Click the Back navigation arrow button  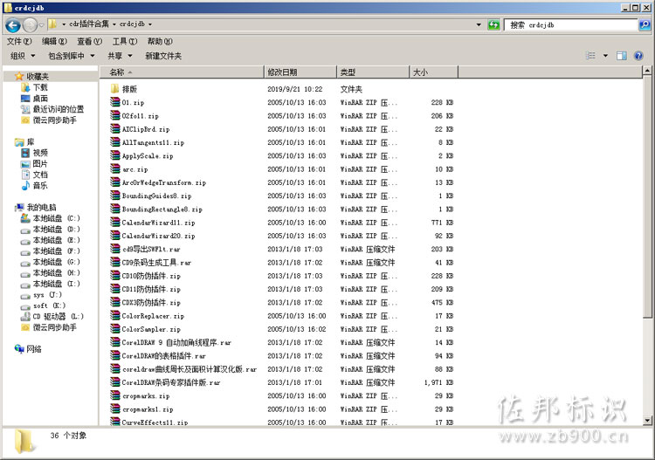[x=15, y=24]
